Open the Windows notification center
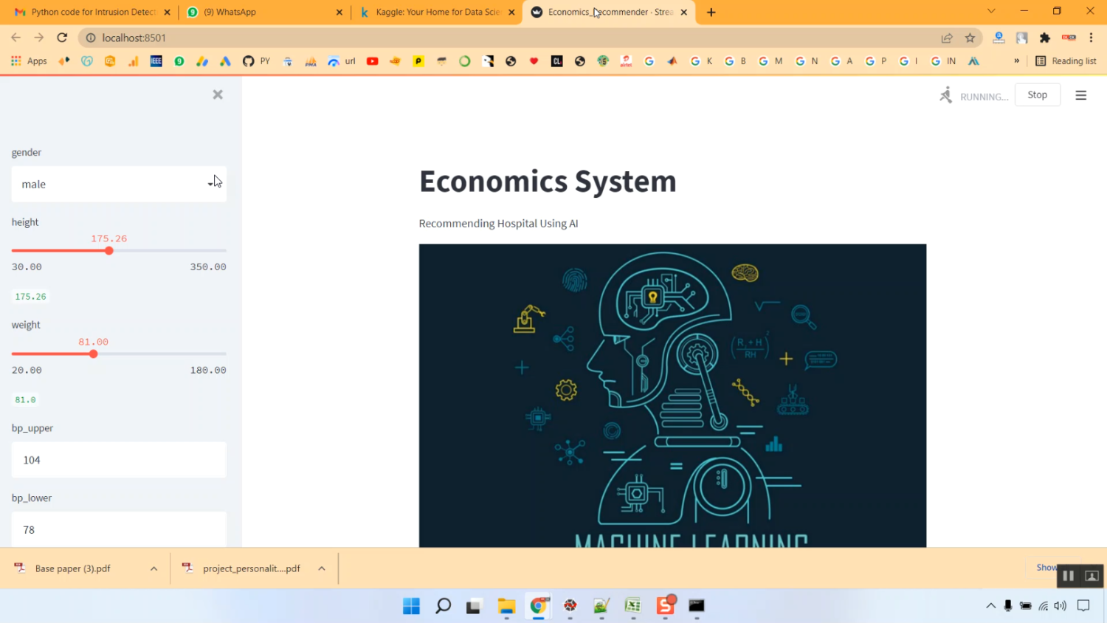 [x=1083, y=606]
